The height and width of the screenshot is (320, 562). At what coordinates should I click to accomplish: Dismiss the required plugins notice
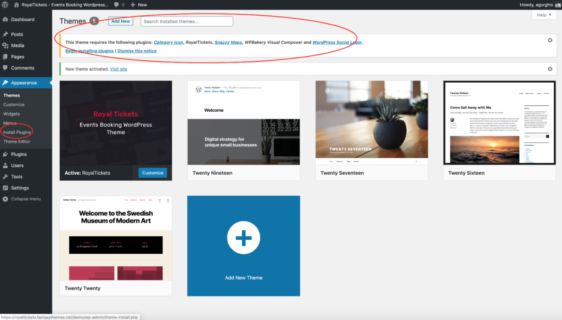click(550, 40)
